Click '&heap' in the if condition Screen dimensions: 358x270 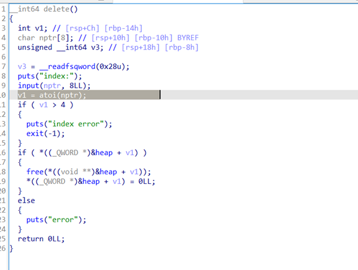[x=102, y=153]
